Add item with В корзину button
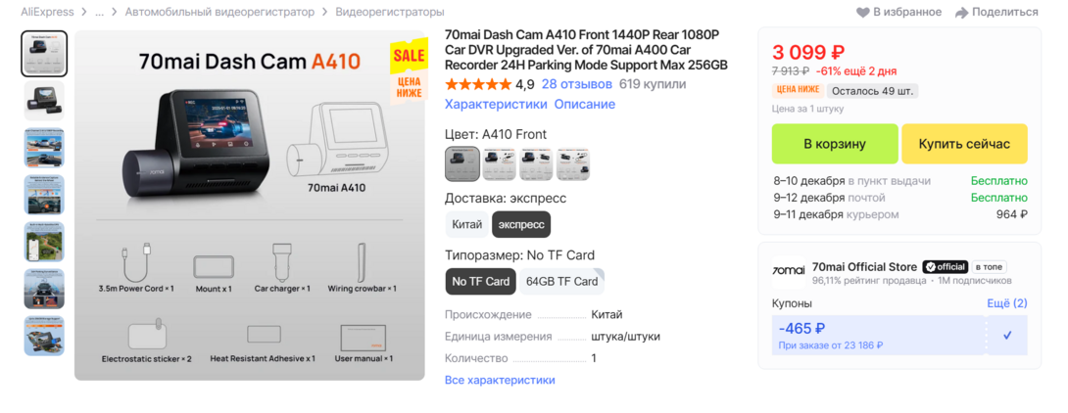Image resolution: width=1068 pixels, height=413 pixels. point(834,144)
